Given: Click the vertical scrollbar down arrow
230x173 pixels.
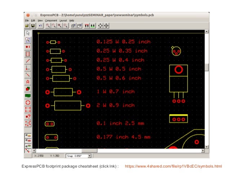Looking at the screenshot, I should pos(207,147).
